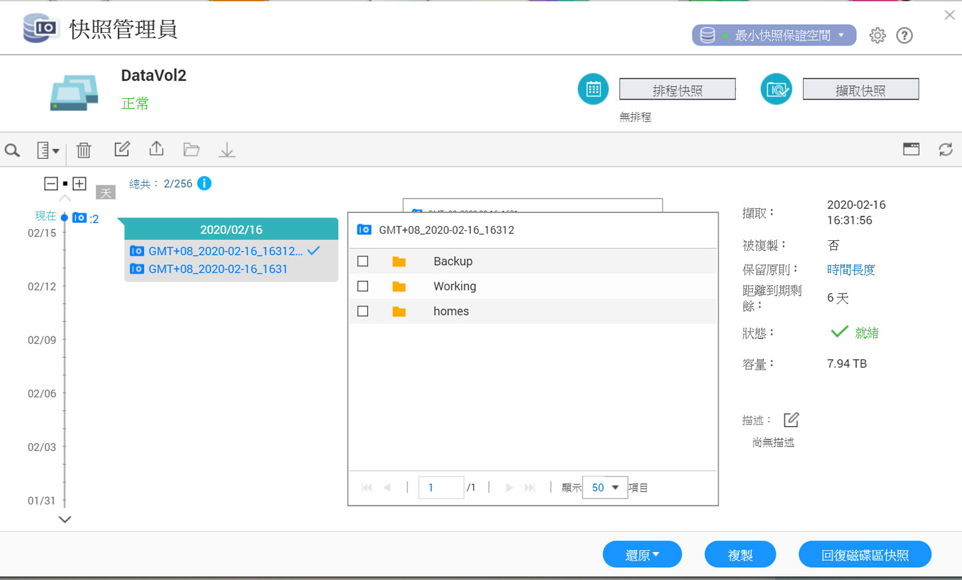Select the homes folder checkbox

363,311
